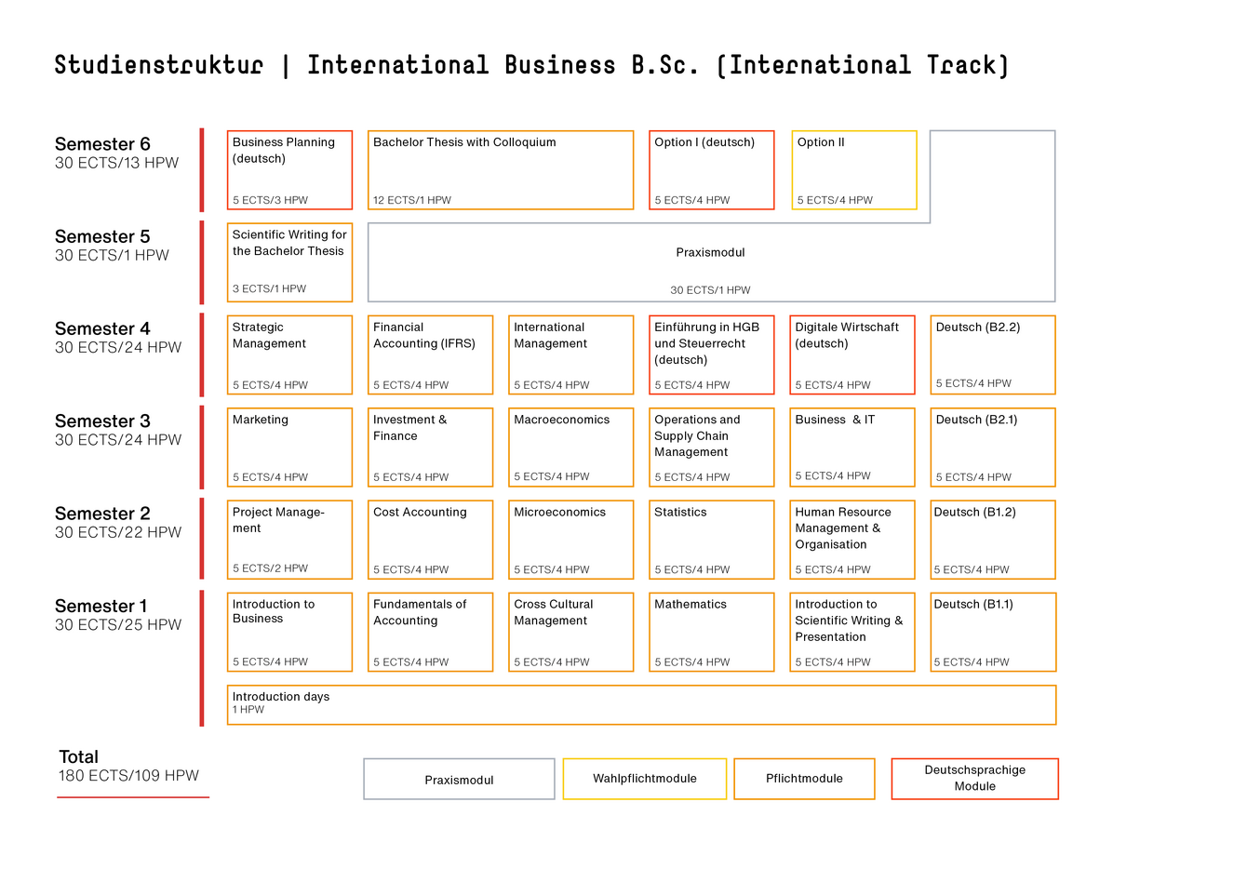Click 30 ECTS/1 HPW under Semester 5
The height and width of the screenshot is (882, 1247).
tap(112, 255)
